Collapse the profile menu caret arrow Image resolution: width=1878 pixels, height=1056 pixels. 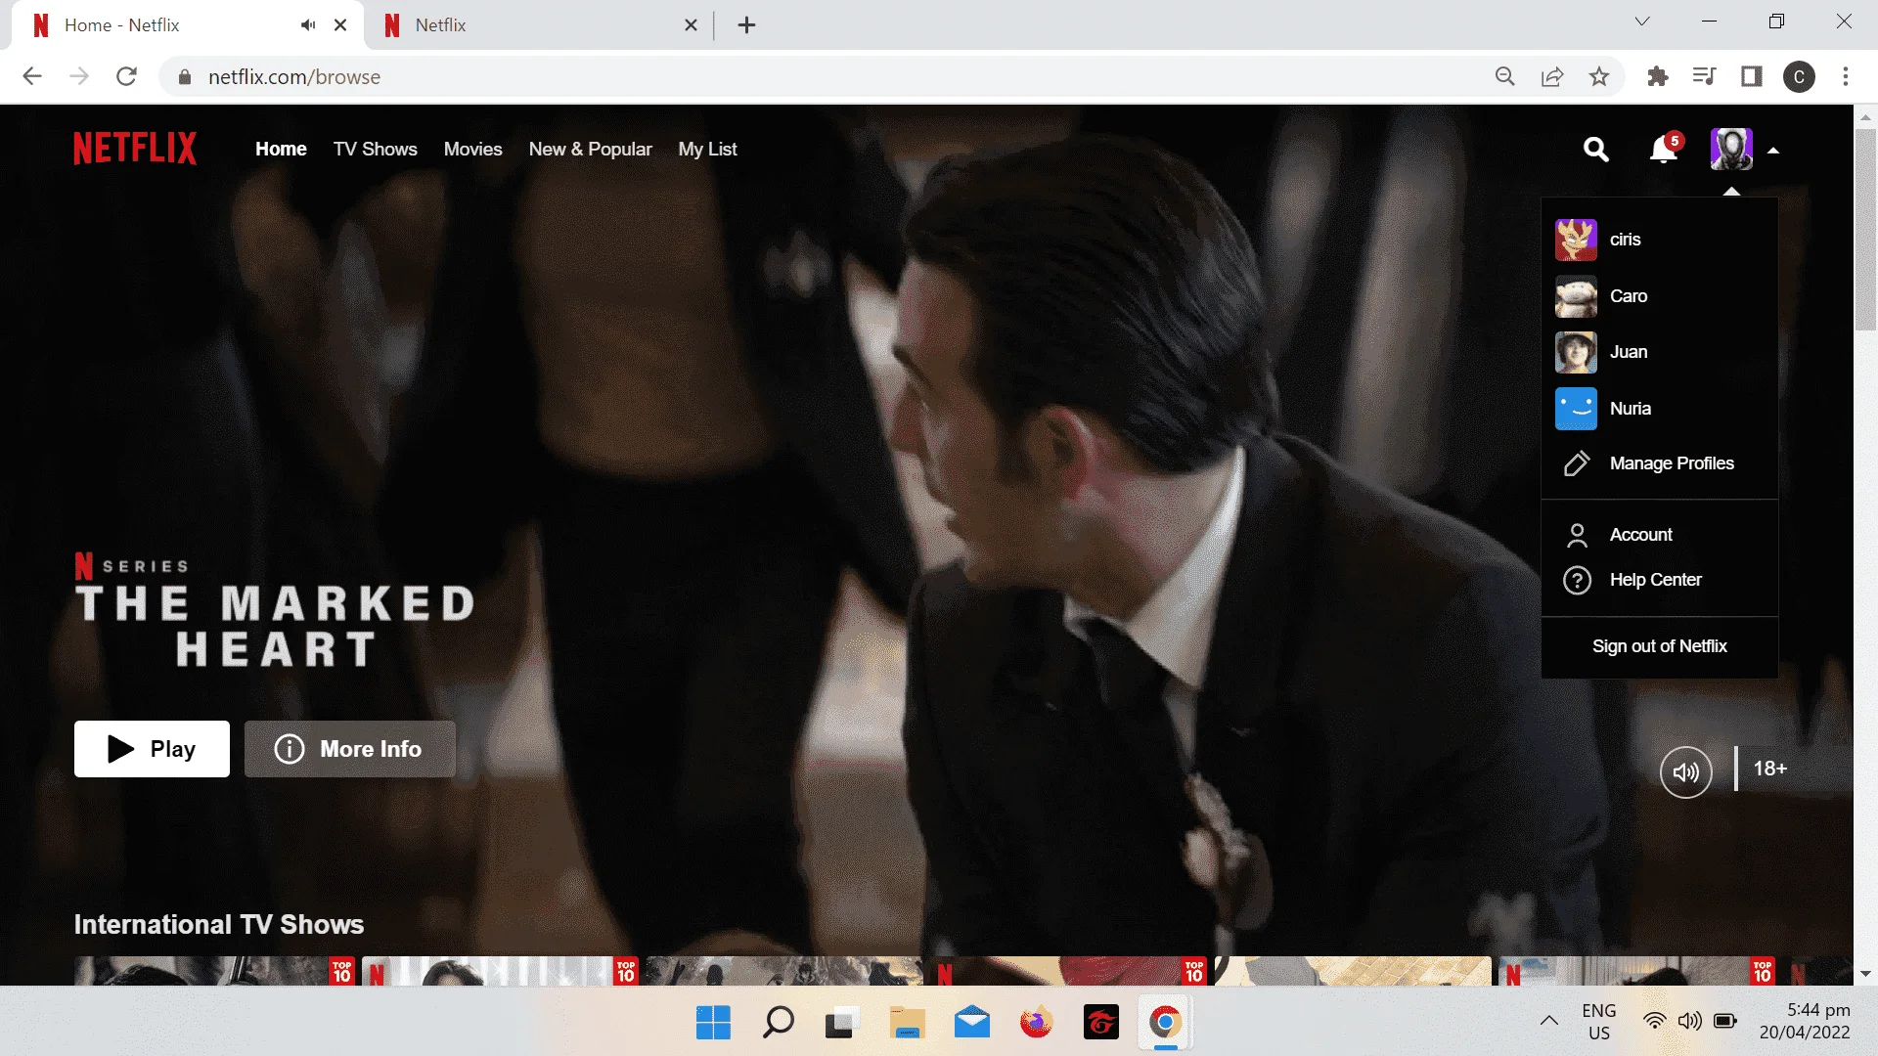click(1773, 151)
